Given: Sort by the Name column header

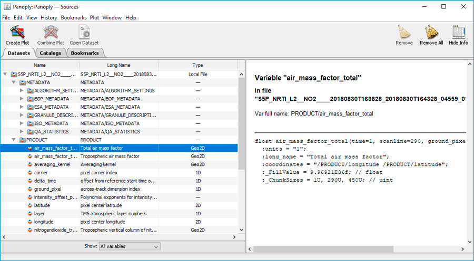Looking at the screenshot, I should (x=40, y=65).
